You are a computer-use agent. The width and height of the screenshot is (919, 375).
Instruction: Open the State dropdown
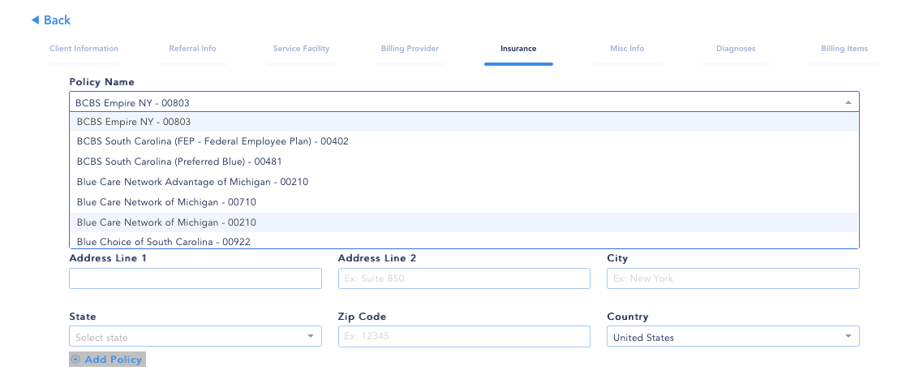point(195,336)
